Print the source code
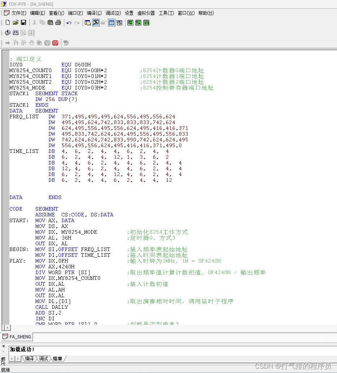 [x=58, y=22]
